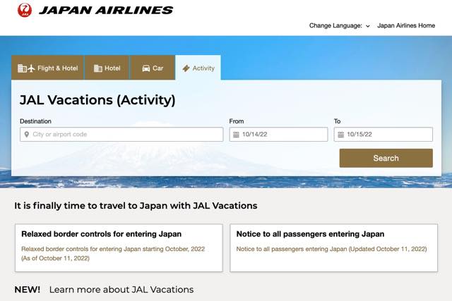Open calendar icon in To field
The height and width of the screenshot is (301, 452).
click(x=340, y=135)
